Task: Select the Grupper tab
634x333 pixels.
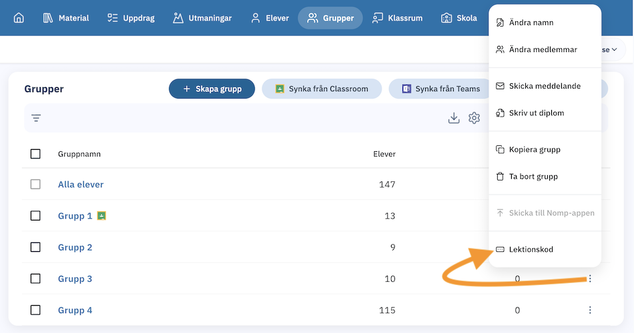Action: click(x=330, y=18)
